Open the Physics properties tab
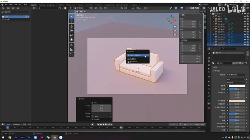Screen dimensions: 250x140 [x=209, y=93]
